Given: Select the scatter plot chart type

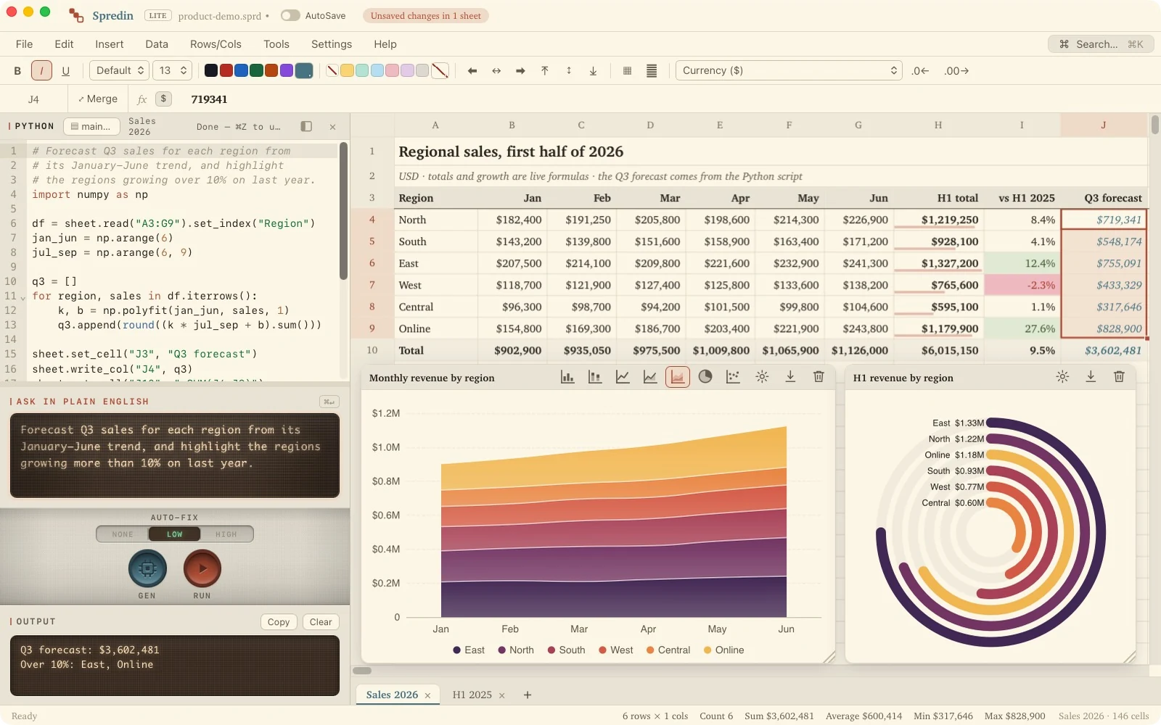Looking at the screenshot, I should pyautogui.click(x=733, y=377).
